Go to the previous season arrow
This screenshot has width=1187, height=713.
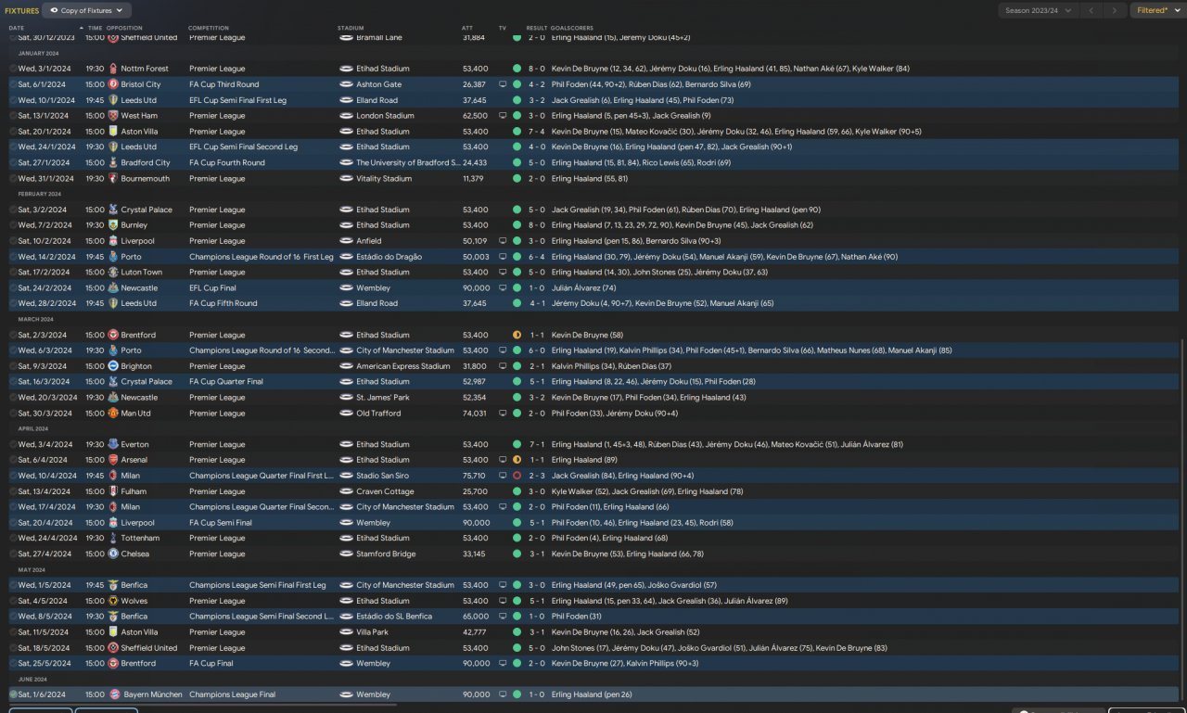1091,10
